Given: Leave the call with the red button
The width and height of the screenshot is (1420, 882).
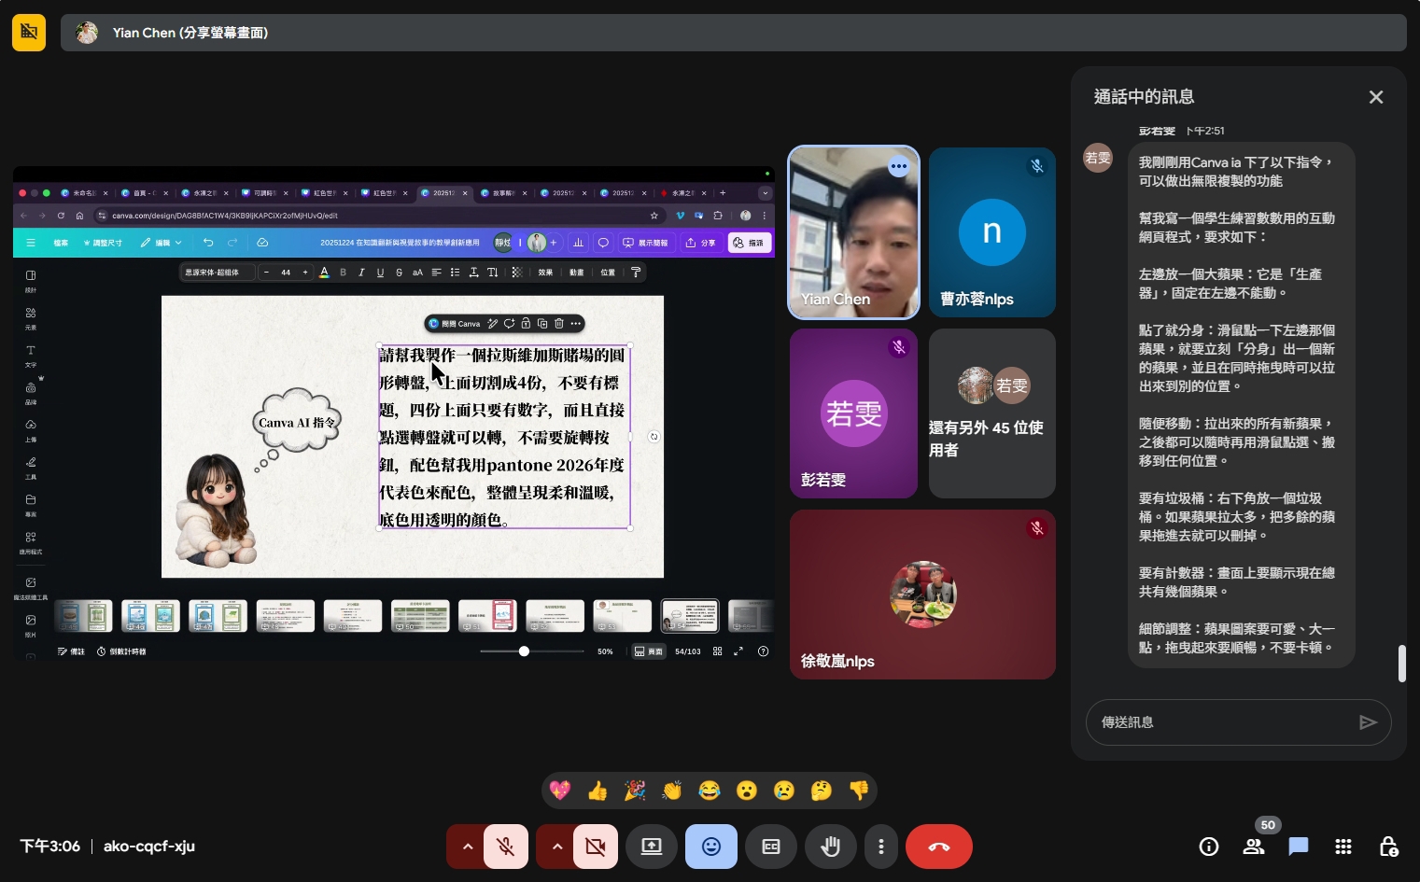Looking at the screenshot, I should 938,847.
